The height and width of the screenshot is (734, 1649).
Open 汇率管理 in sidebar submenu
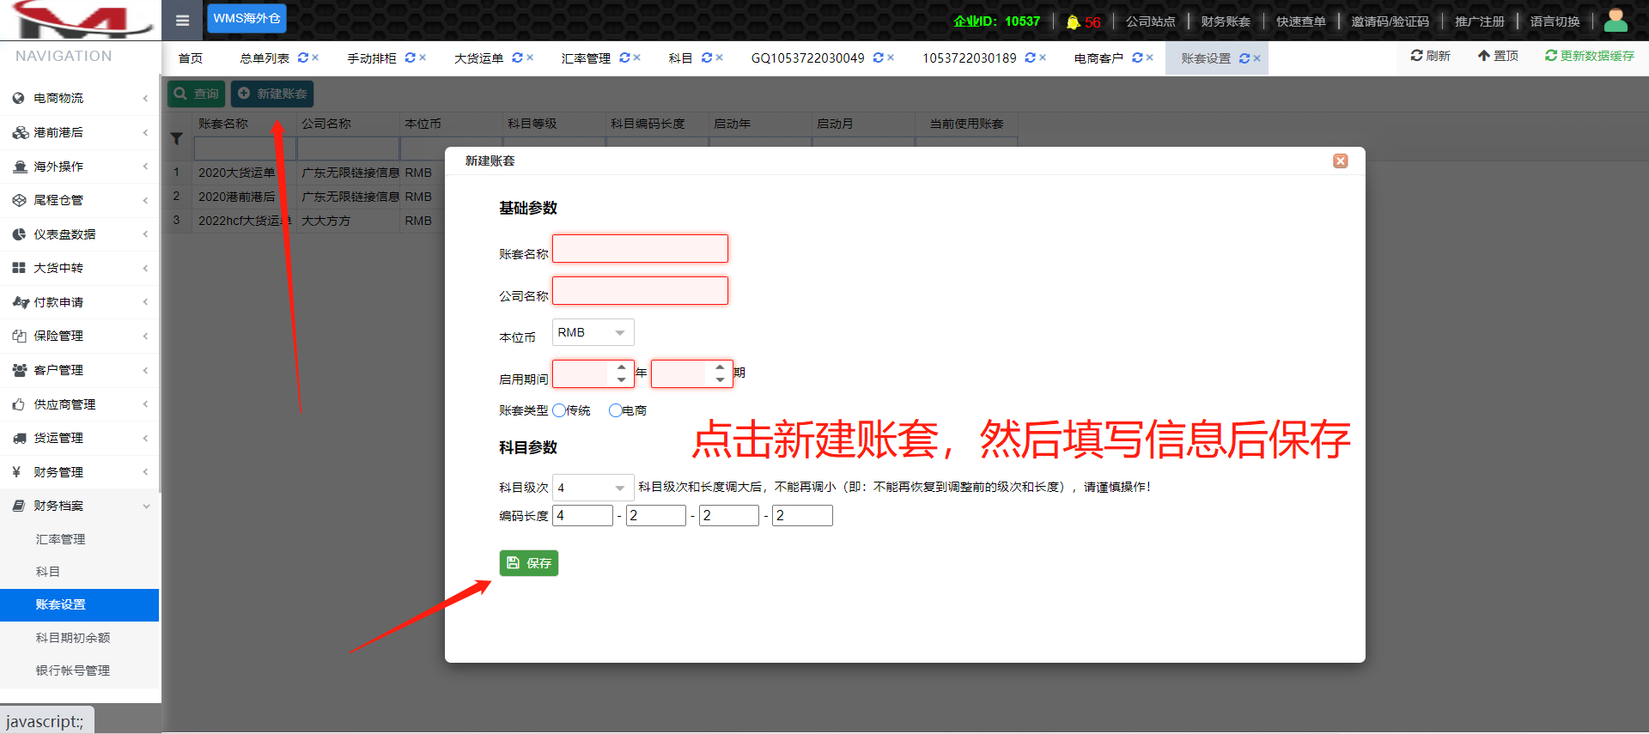[x=60, y=539]
